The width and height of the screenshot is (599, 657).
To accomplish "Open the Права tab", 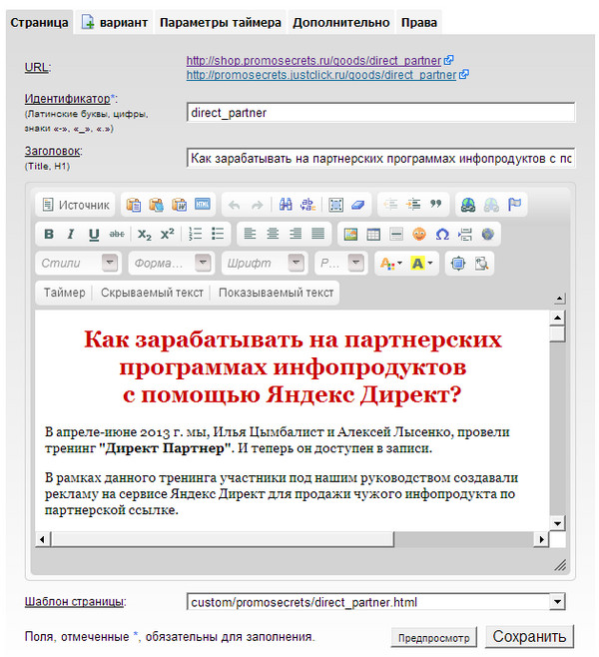I will click(x=419, y=23).
